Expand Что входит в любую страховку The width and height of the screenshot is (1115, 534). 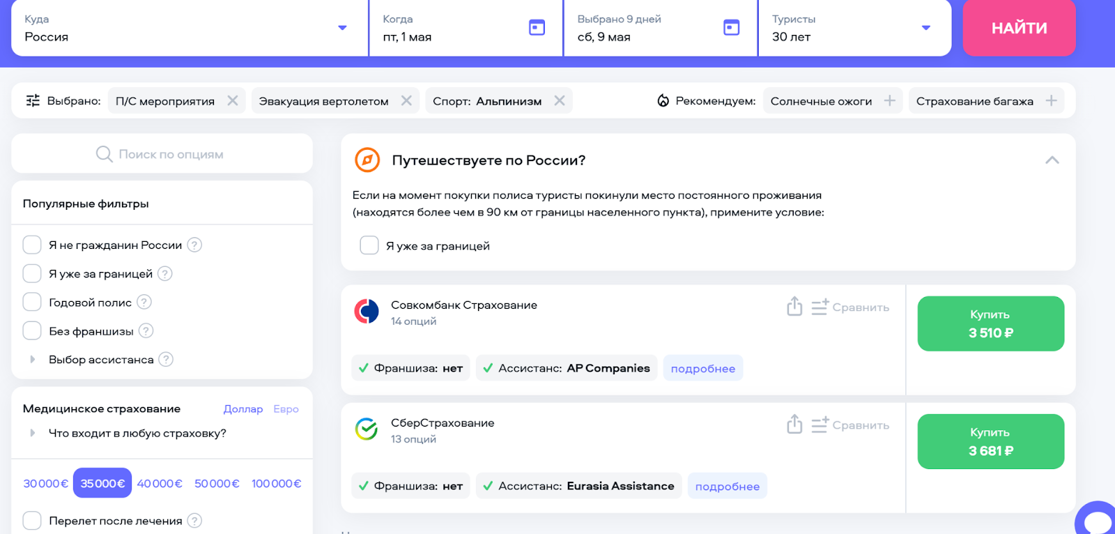(32, 433)
